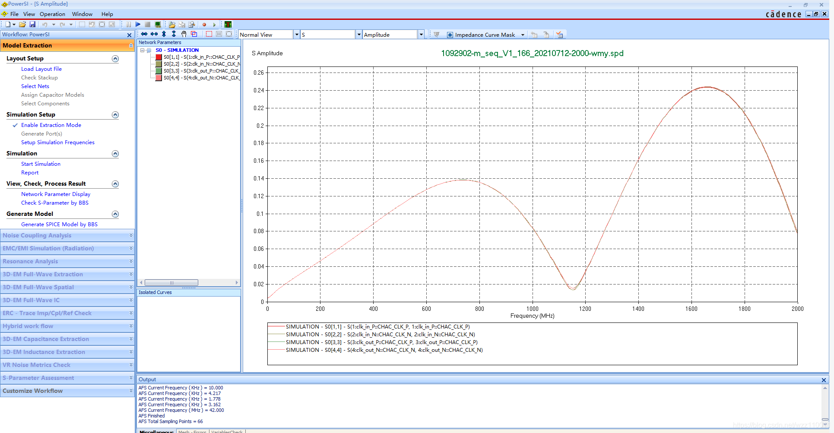Expand the Noise Coupling Analysis workflow
Viewport: 834px width, 433px height.
pyautogui.click(x=67, y=236)
